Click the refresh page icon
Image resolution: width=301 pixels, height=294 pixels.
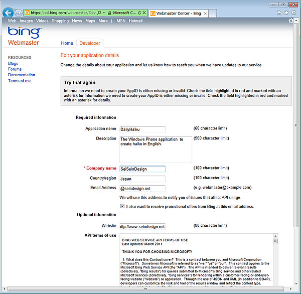click(139, 13)
